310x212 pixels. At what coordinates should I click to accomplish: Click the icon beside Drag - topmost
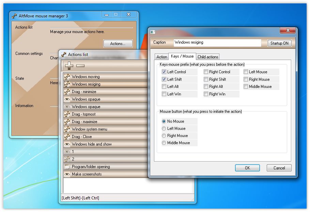(67, 114)
